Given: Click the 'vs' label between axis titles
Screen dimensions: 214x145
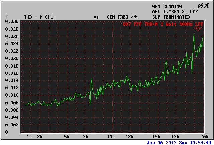Looking at the screenshot, I should point(96,17).
